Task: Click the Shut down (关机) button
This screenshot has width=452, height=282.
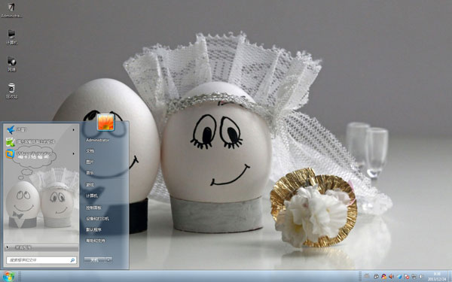Action: tap(95, 260)
